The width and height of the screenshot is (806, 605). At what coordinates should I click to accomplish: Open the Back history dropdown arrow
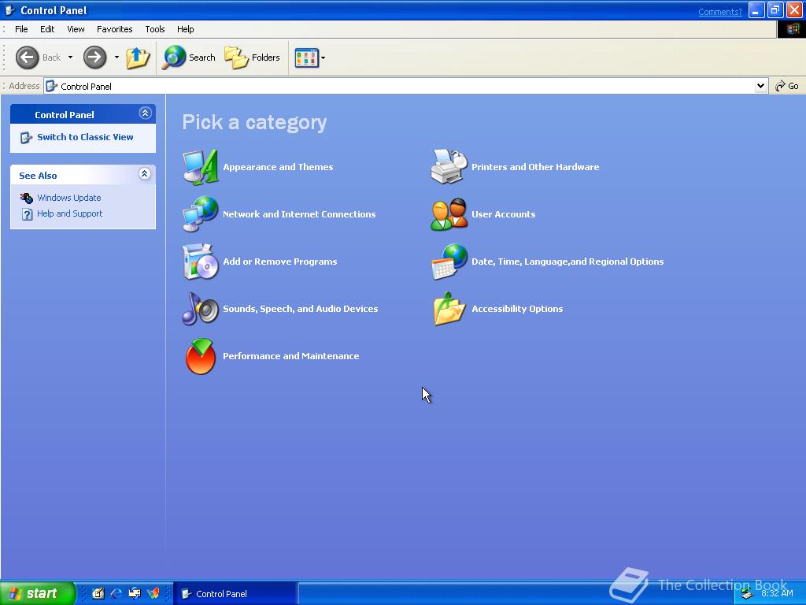tap(70, 57)
